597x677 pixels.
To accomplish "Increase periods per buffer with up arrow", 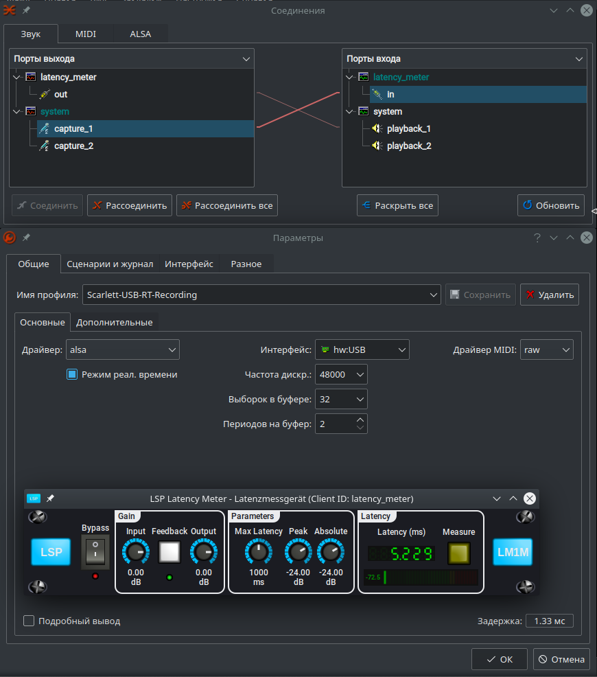I will (360, 420).
